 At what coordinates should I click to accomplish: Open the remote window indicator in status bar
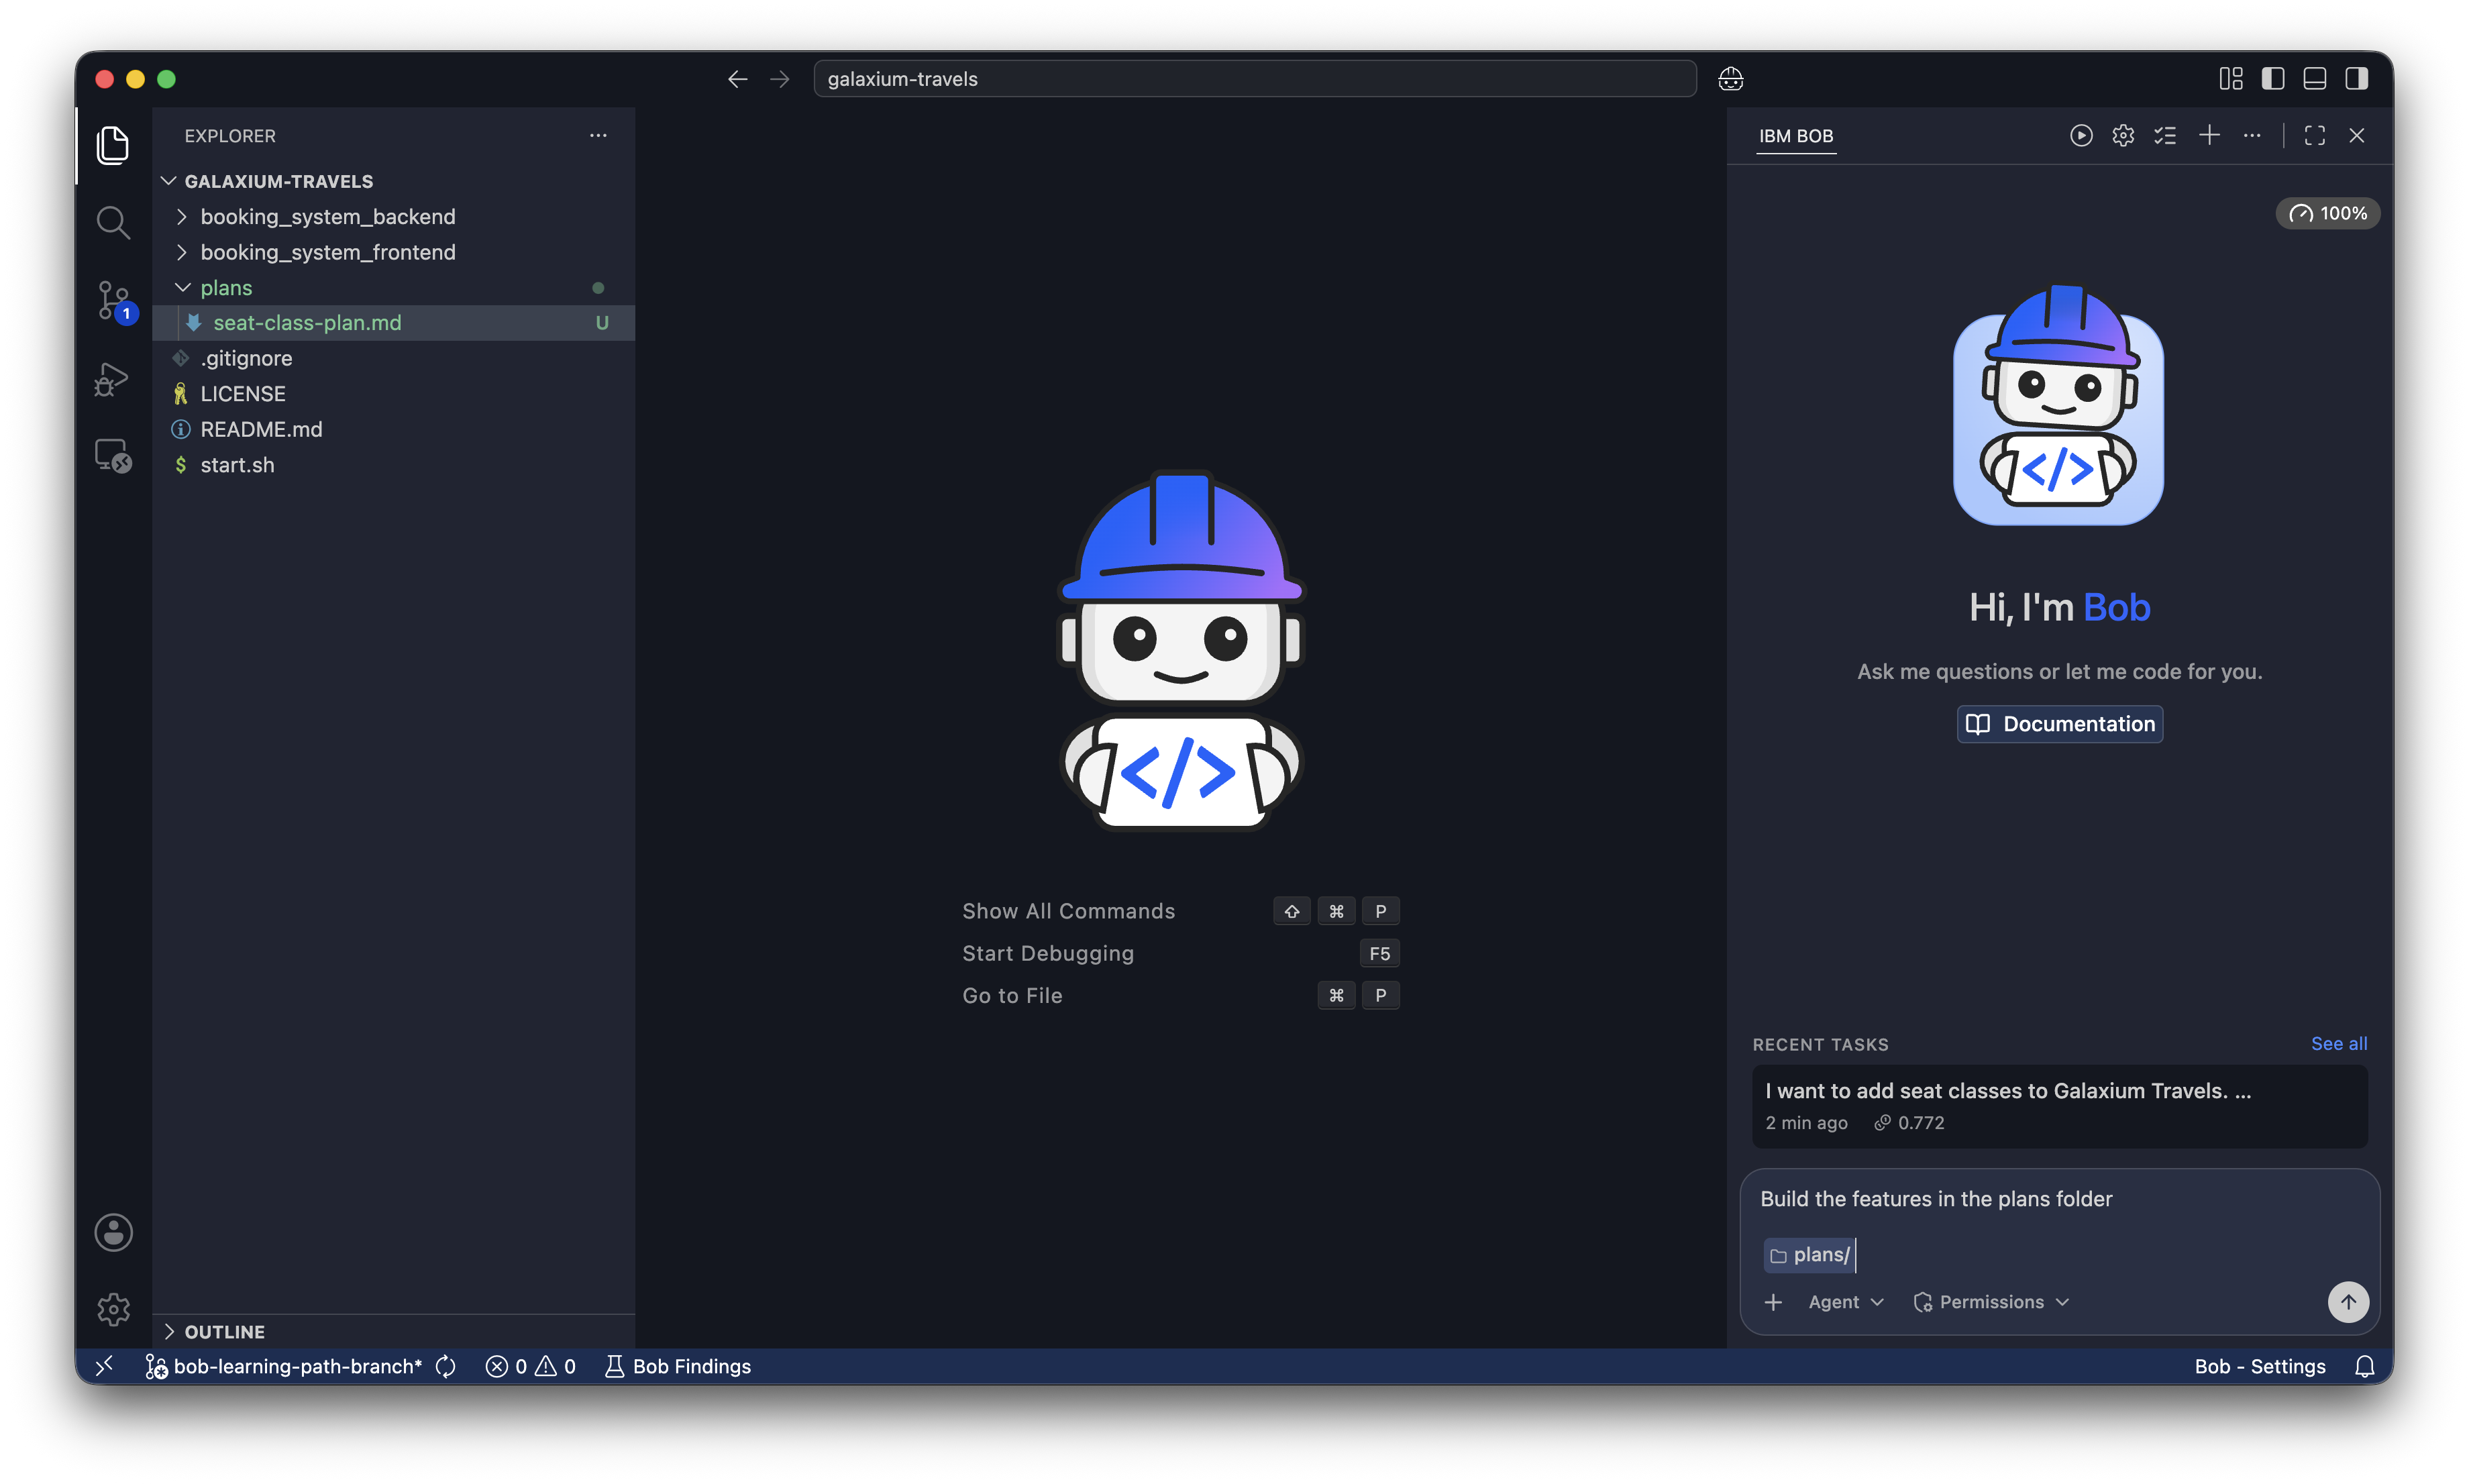click(x=104, y=1366)
